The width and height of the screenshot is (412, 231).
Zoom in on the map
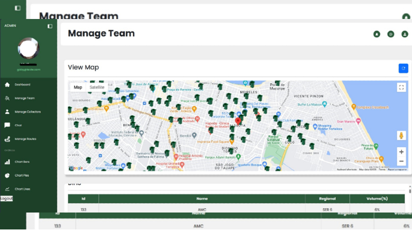click(401, 152)
